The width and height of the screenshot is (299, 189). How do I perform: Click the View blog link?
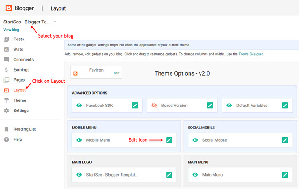(11, 30)
